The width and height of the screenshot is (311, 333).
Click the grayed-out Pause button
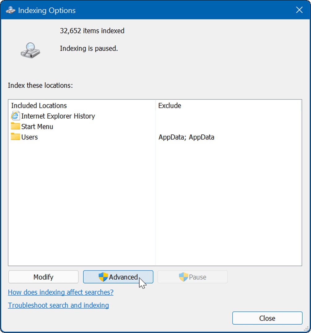(x=192, y=277)
